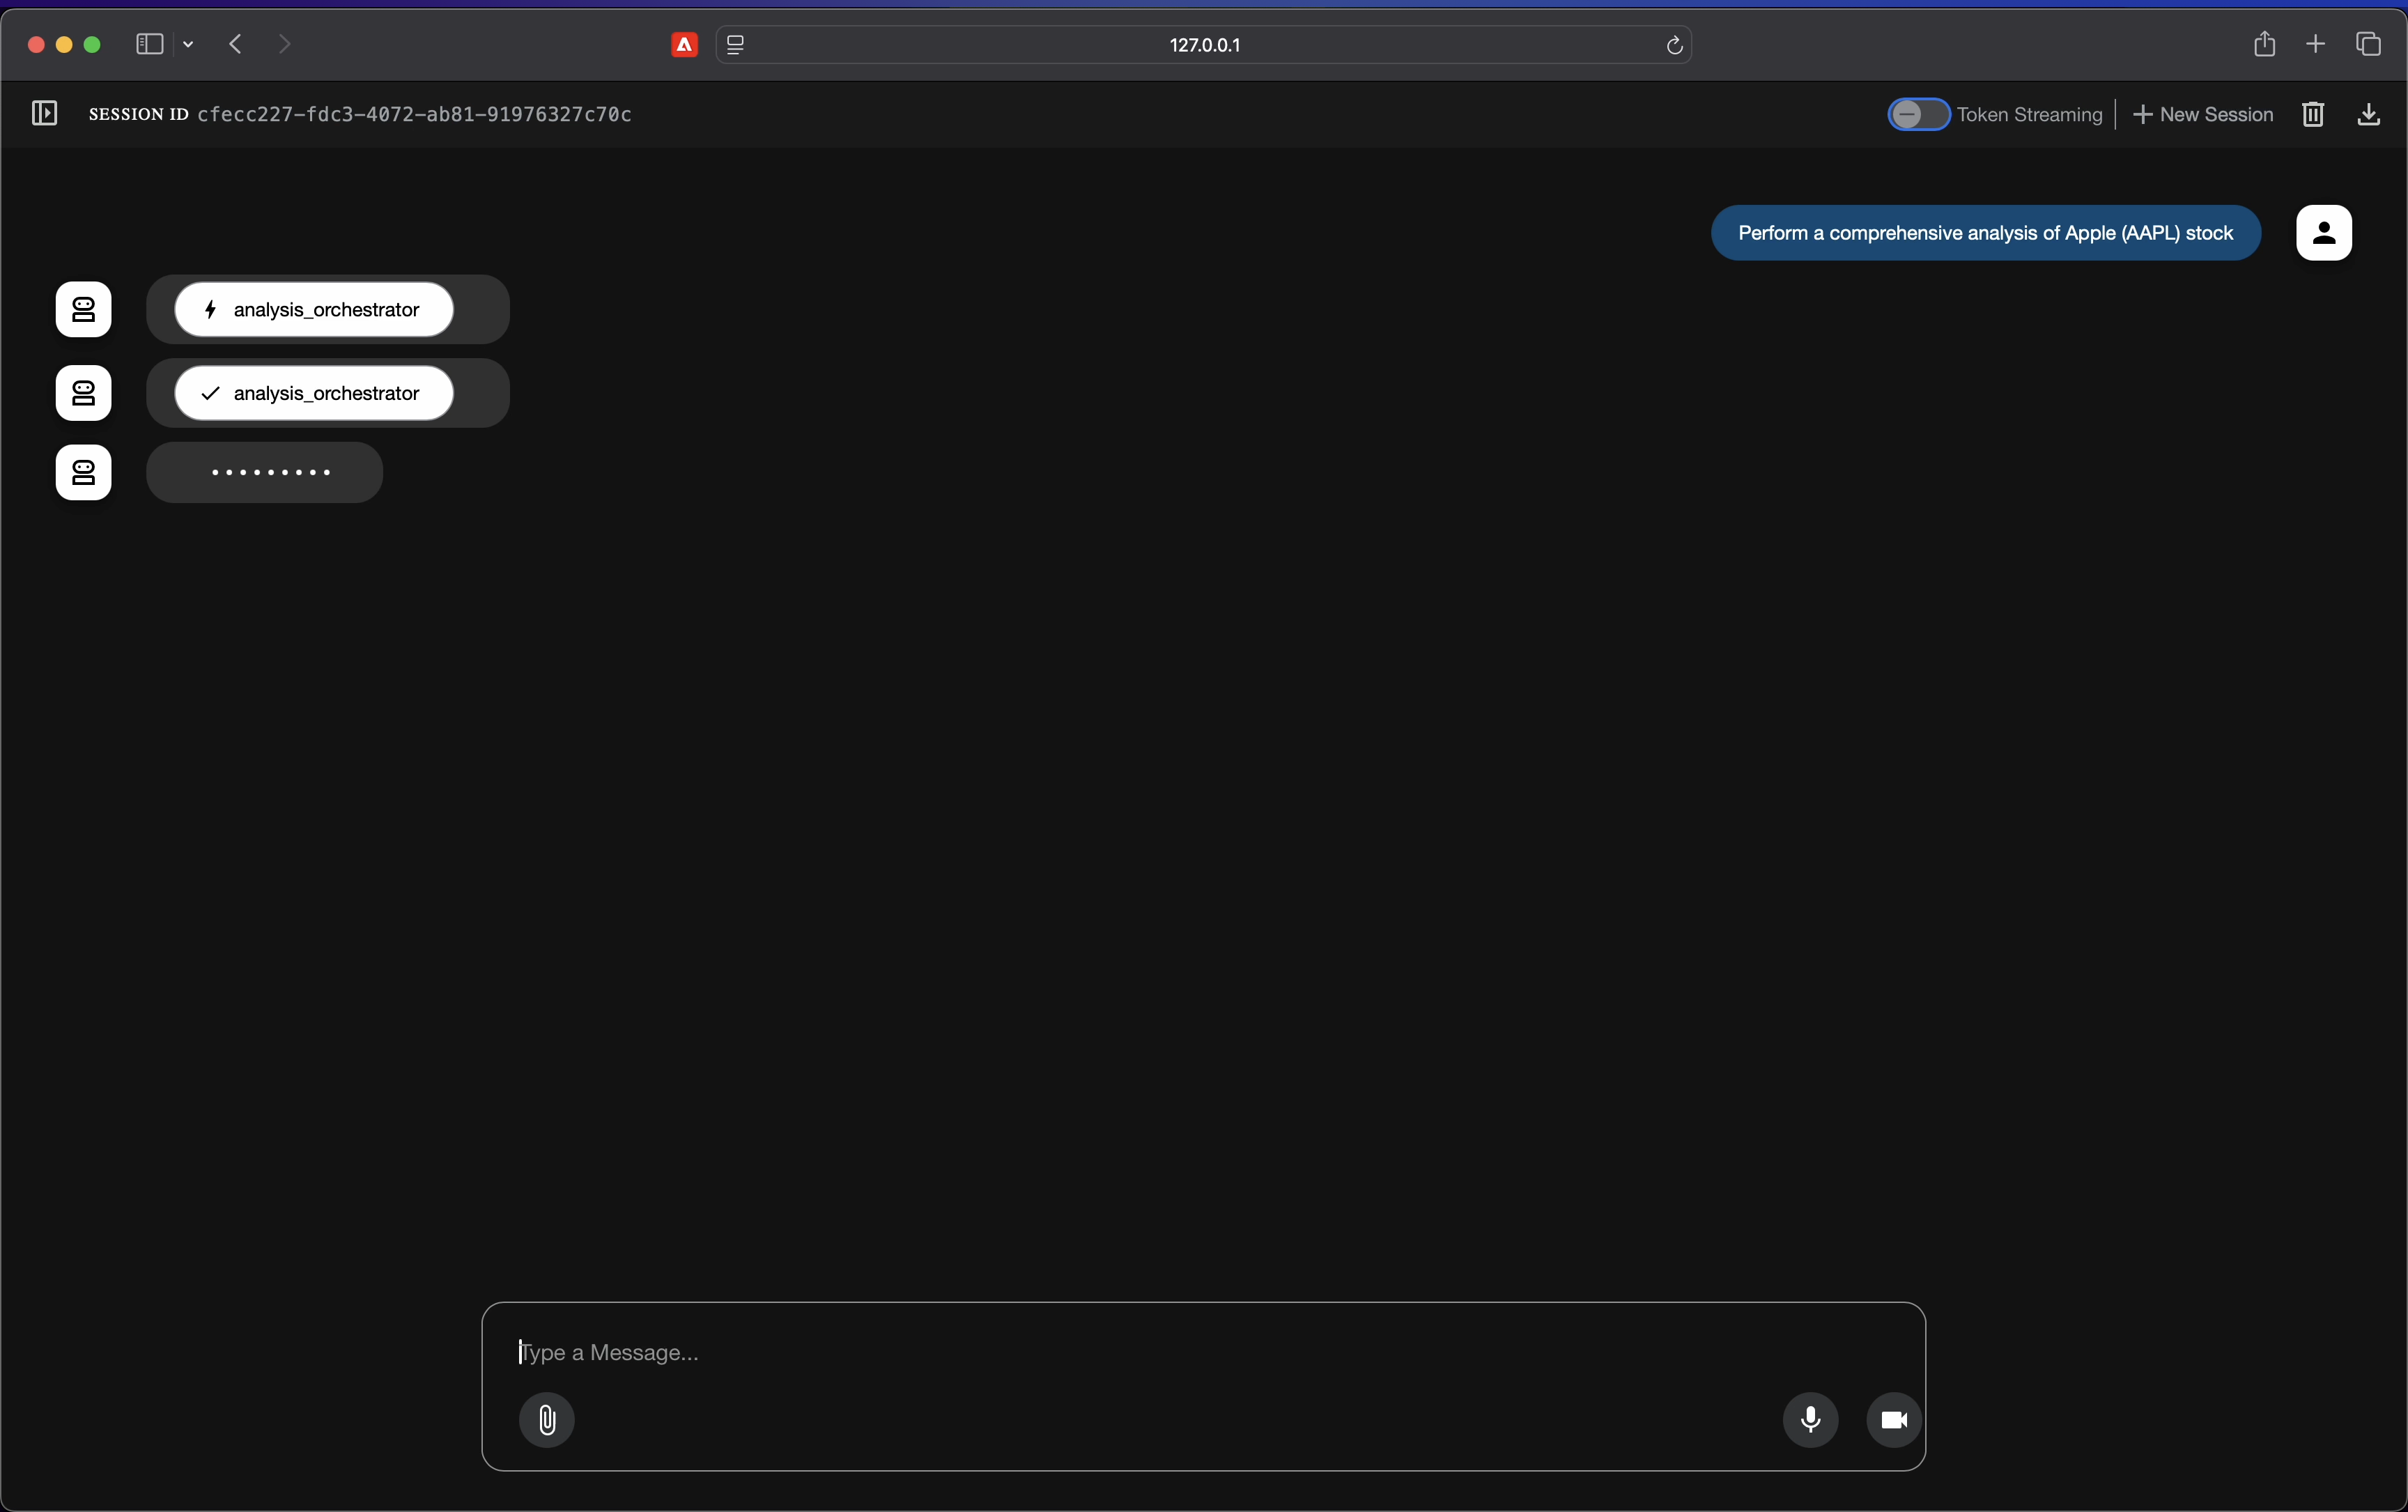2408x1512 pixels.
Task: Click the red browser extension icon
Action: point(684,45)
